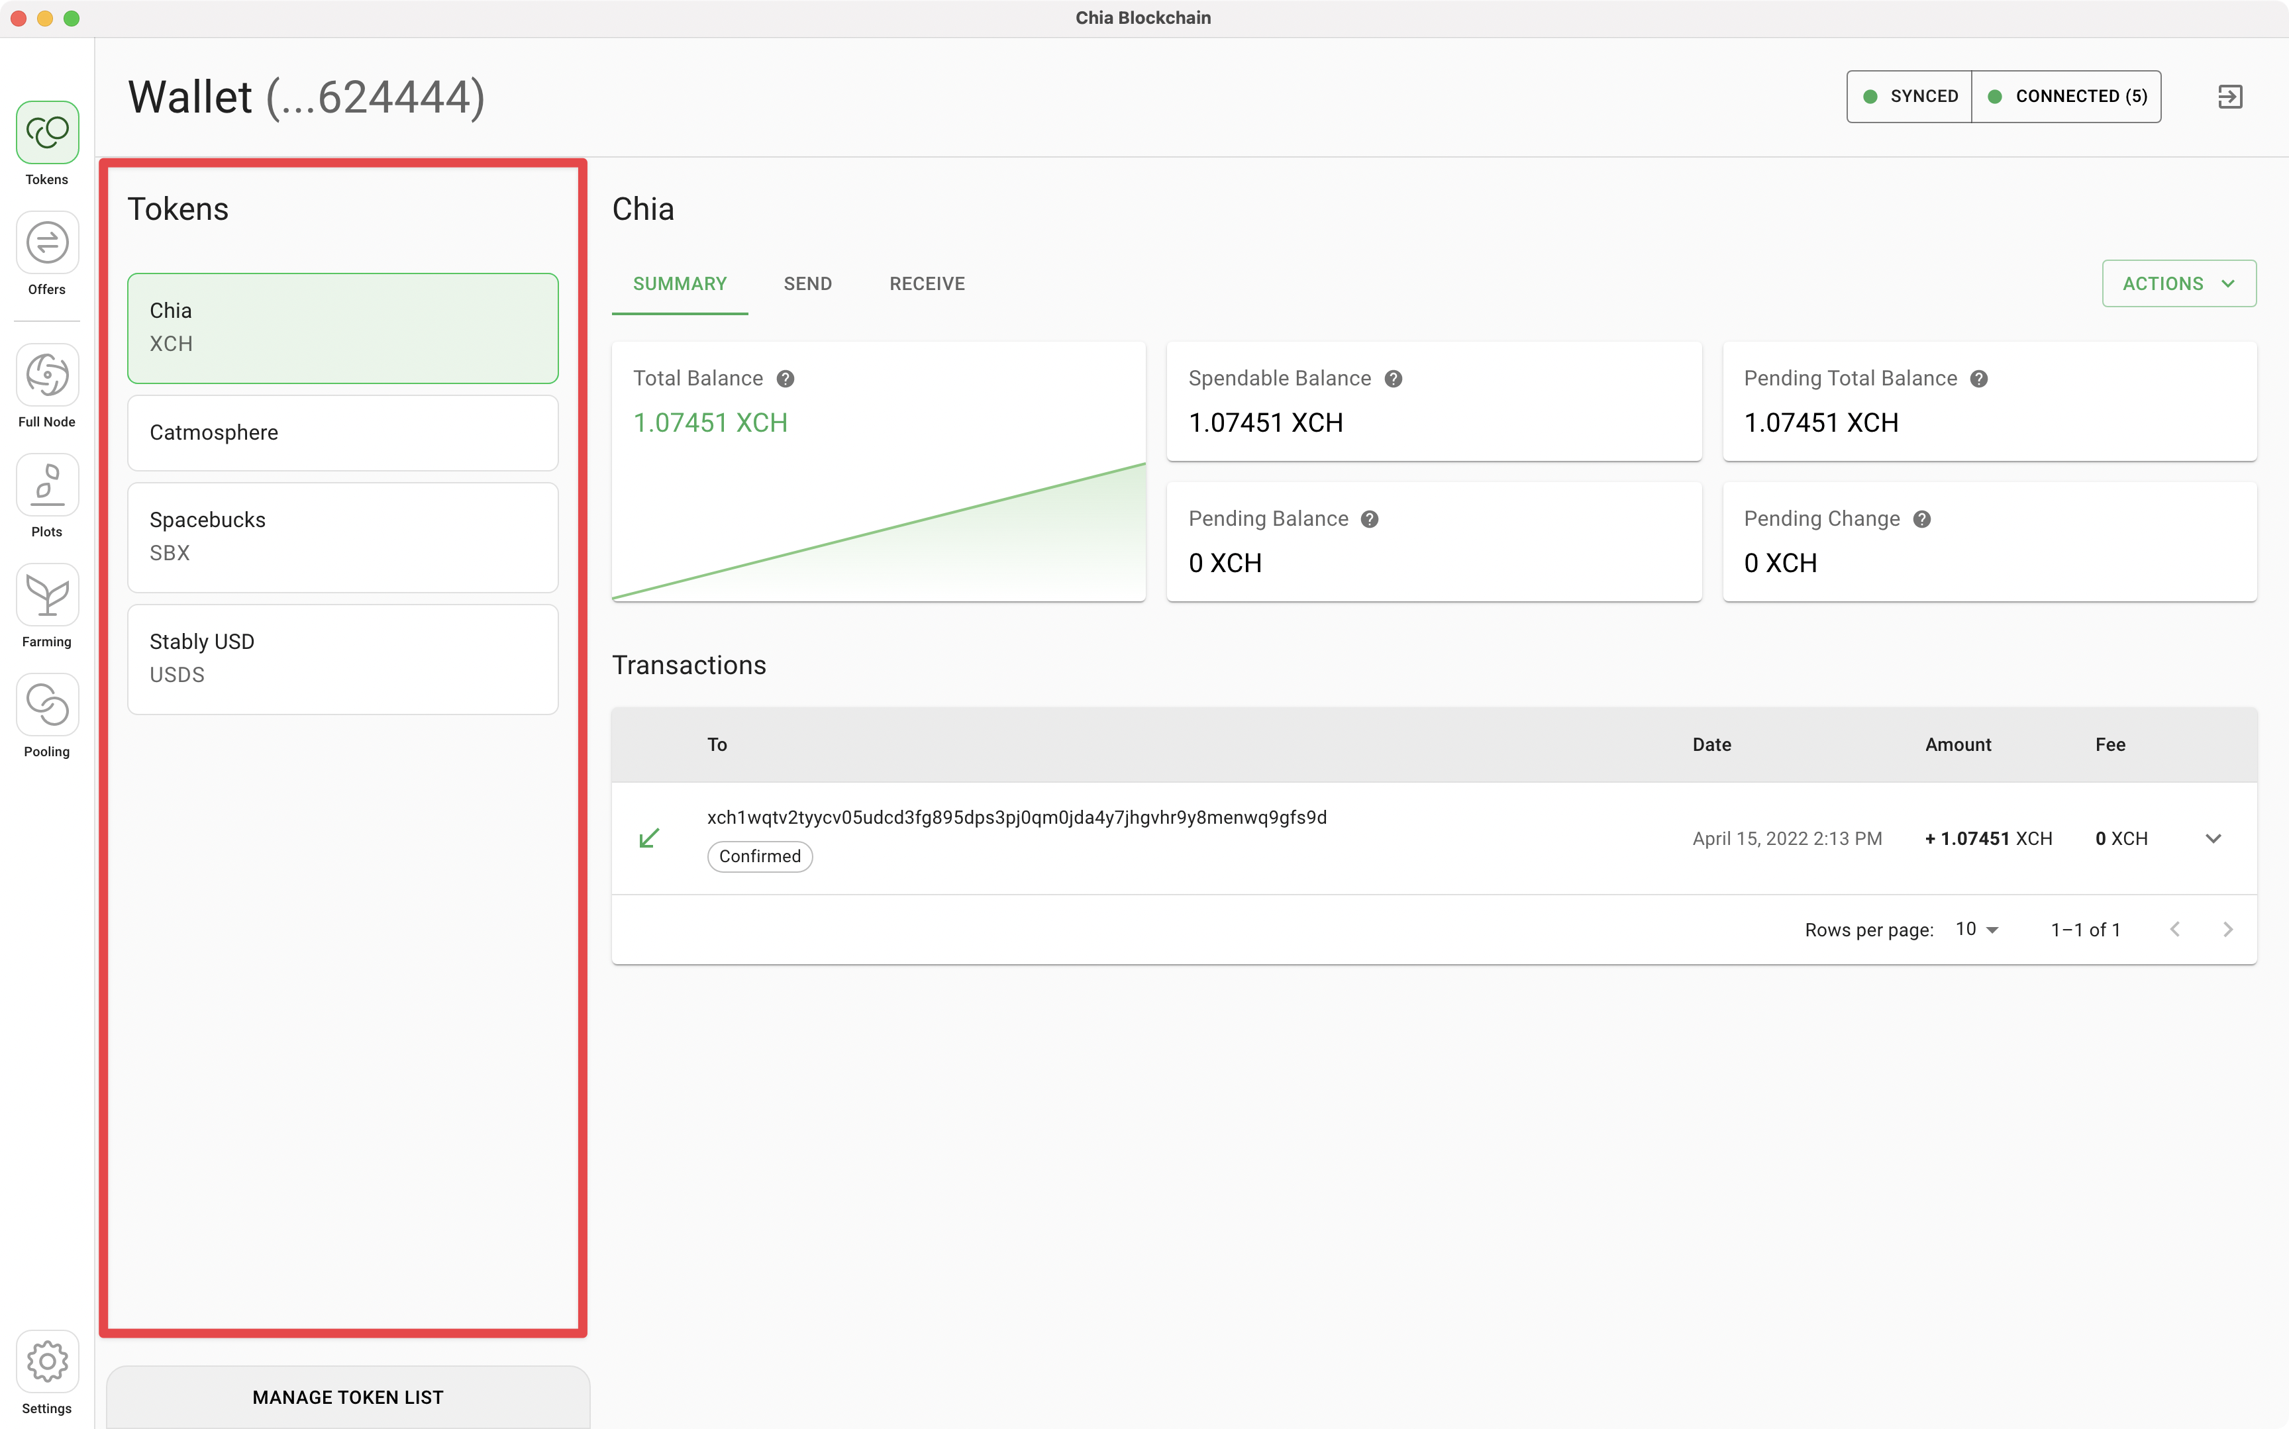Screen dimensions: 2289x1429
Task: Click the logout icon at top right
Action: (2229, 97)
